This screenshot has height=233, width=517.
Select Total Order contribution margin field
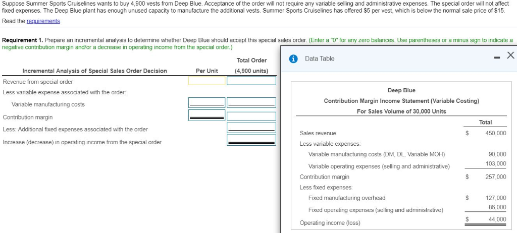pos(251,116)
